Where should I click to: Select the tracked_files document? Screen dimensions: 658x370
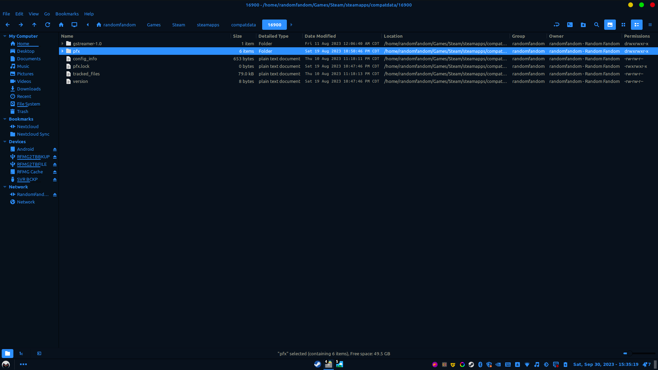point(86,74)
